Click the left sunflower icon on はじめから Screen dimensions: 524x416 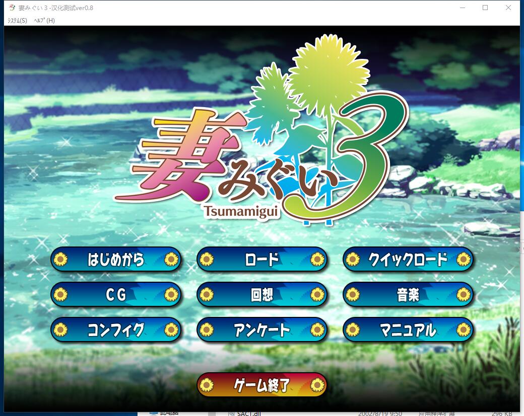click(61, 260)
